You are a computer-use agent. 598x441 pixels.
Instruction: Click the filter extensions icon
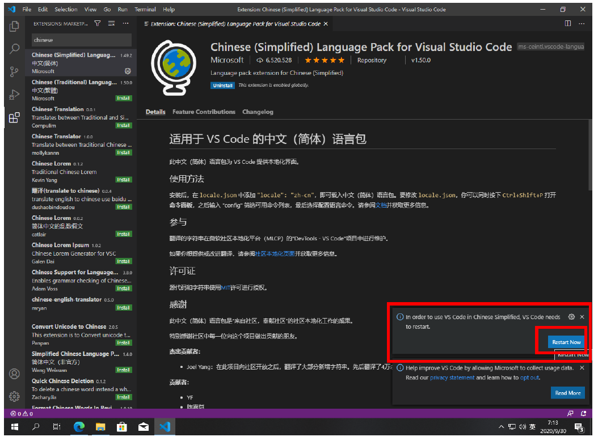pyautogui.click(x=98, y=24)
